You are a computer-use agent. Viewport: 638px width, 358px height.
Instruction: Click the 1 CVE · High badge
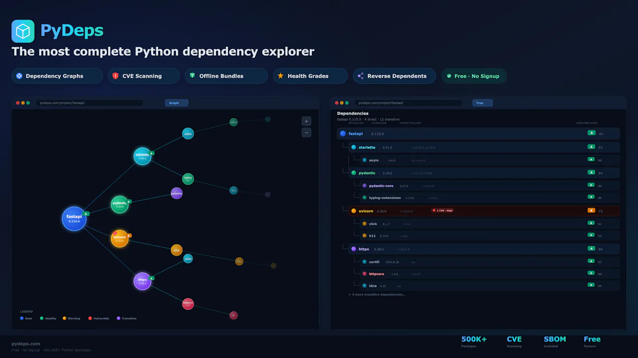443,211
